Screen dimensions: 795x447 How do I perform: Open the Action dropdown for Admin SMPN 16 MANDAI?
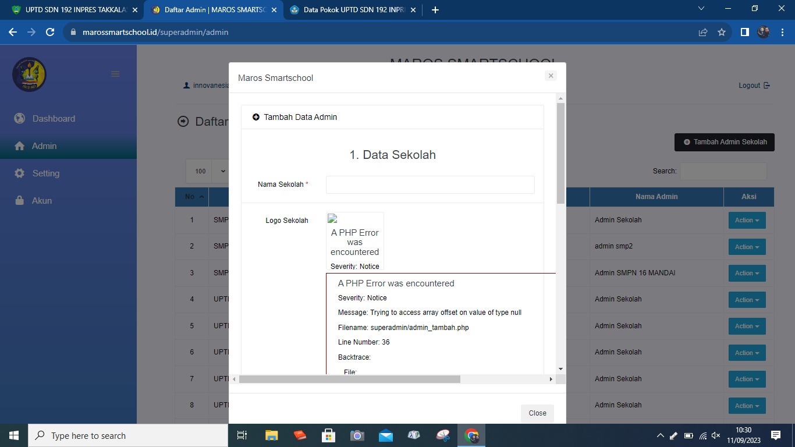[747, 273]
